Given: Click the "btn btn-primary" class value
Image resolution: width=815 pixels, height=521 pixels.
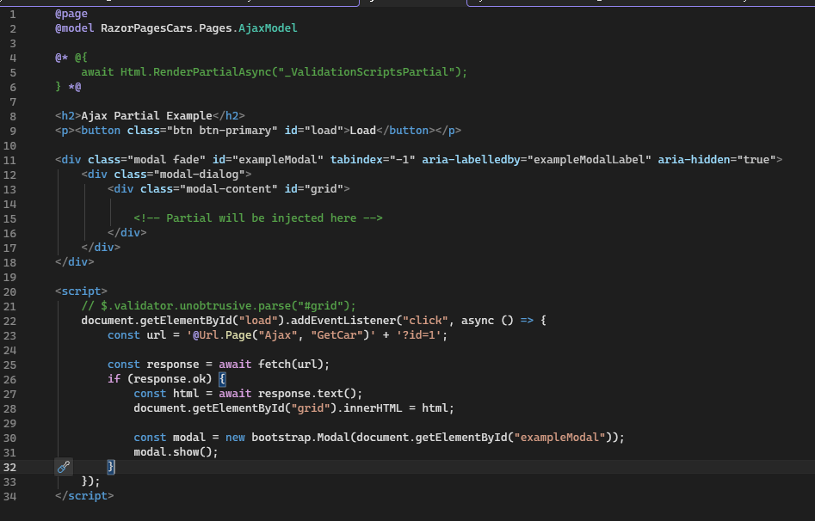Looking at the screenshot, I should 222,131.
